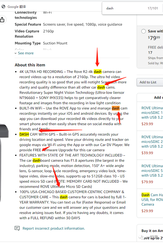This screenshot has height=244, width=163.
Task: Click the Video Capture Resolution label
Action: tap(27, 34)
